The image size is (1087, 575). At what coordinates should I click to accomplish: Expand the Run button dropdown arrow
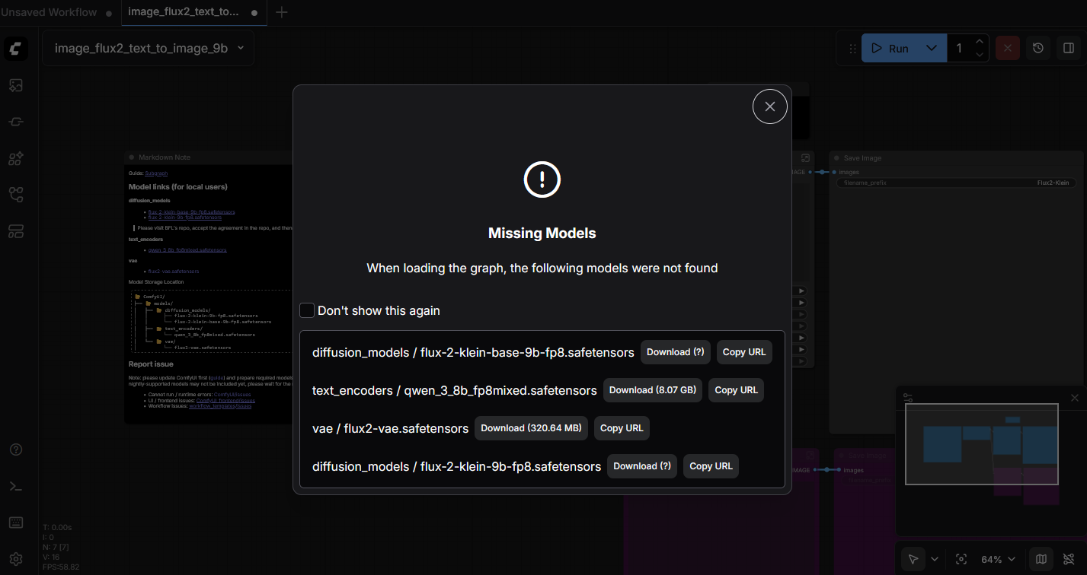click(x=931, y=48)
